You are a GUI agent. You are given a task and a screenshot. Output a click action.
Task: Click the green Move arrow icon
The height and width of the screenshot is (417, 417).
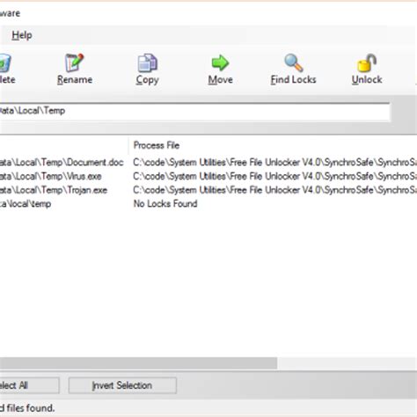[x=220, y=62]
